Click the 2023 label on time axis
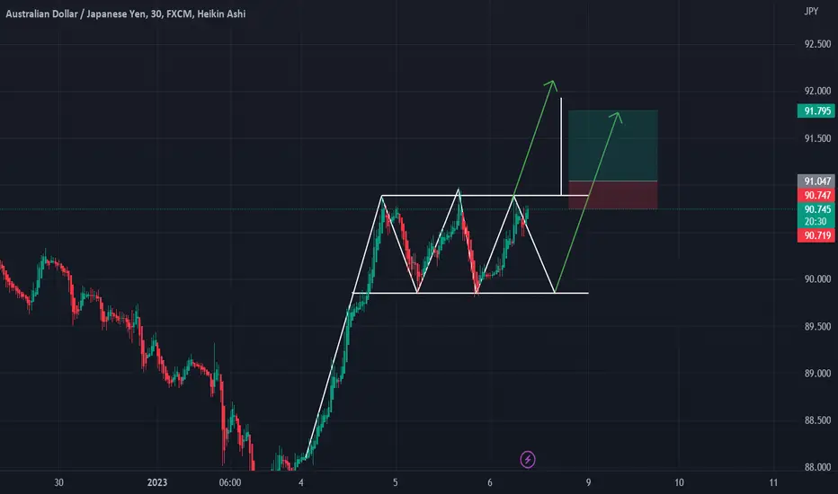 coord(157,483)
